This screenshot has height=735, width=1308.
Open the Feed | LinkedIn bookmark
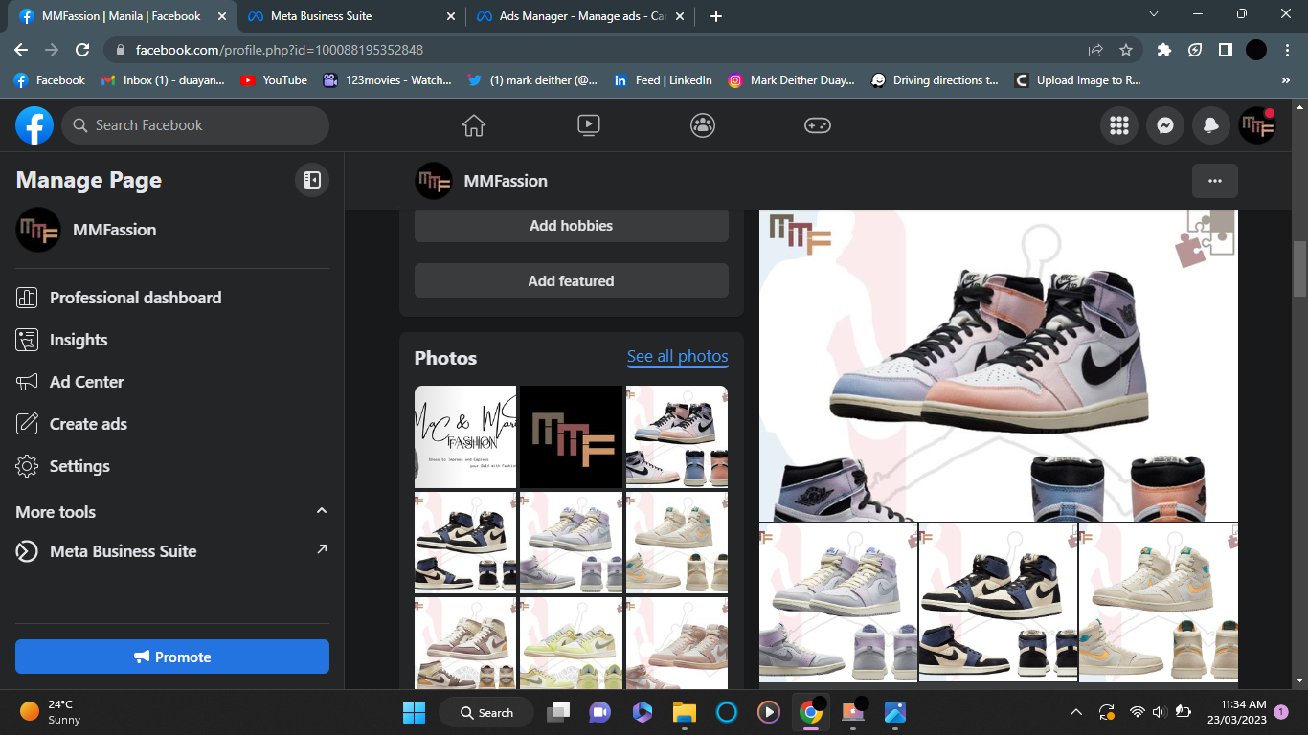coord(663,80)
